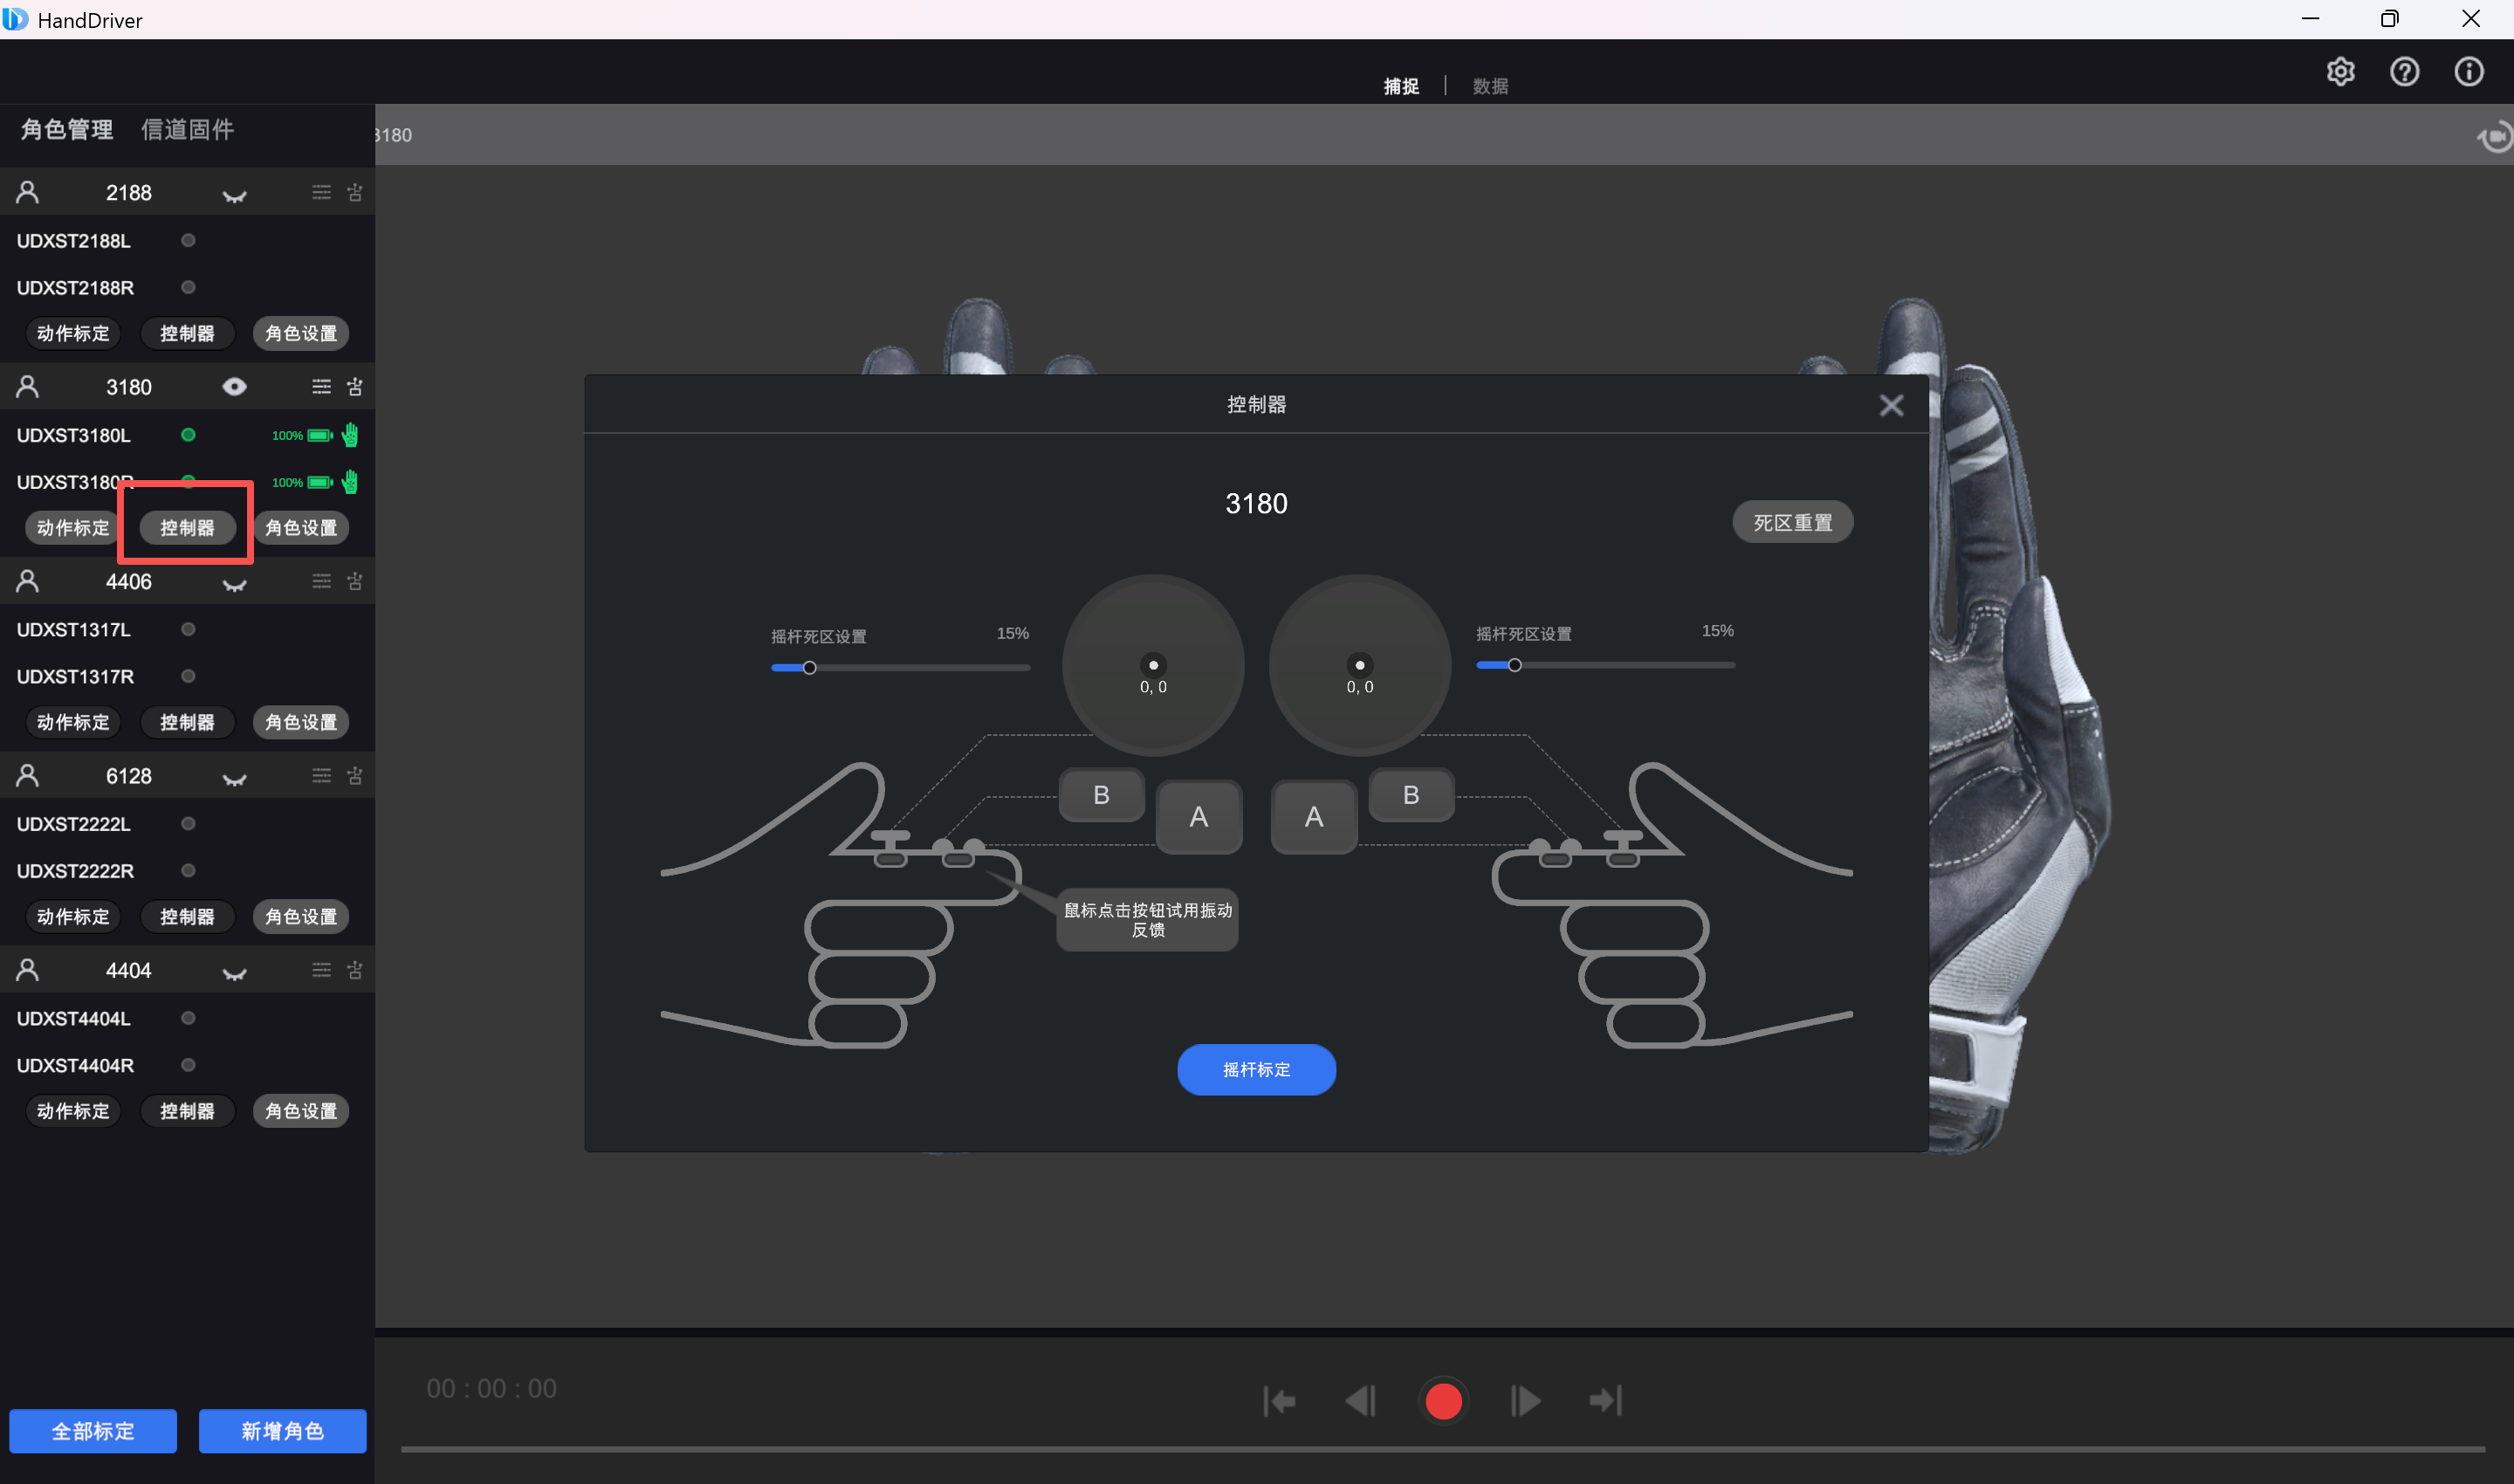Switch to the 信道固件 tab

[x=187, y=130]
